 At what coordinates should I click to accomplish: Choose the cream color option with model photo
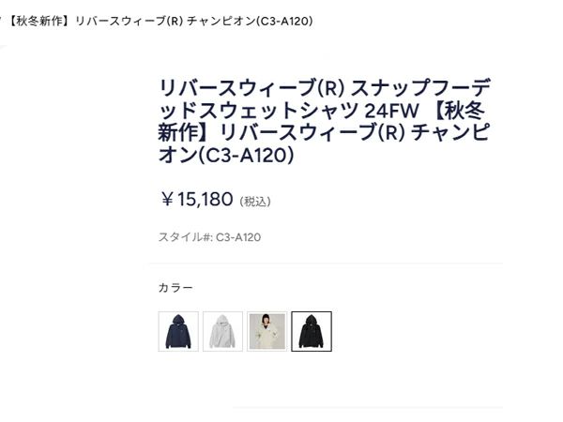pos(266,331)
